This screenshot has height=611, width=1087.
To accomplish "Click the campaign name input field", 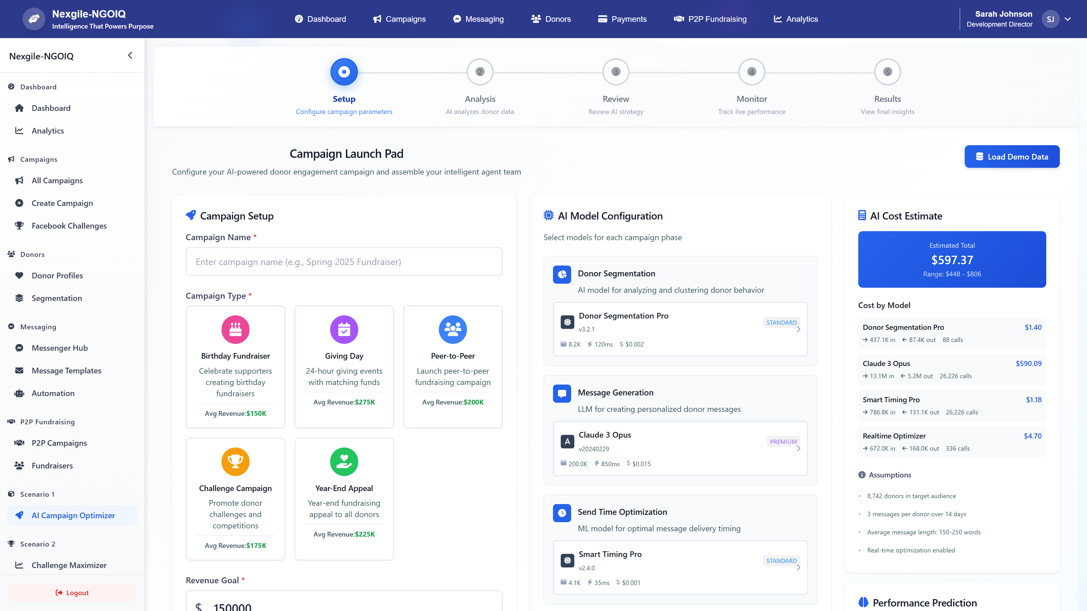I will pyautogui.click(x=344, y=261).
